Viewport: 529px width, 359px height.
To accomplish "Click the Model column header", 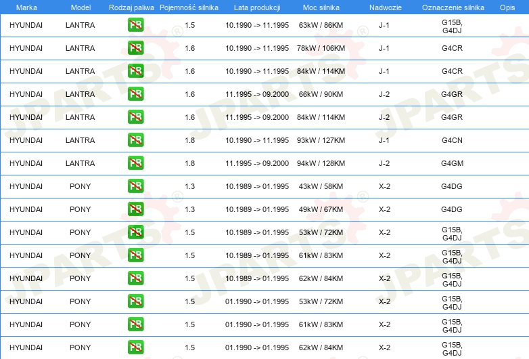I will tap(80, 7).
